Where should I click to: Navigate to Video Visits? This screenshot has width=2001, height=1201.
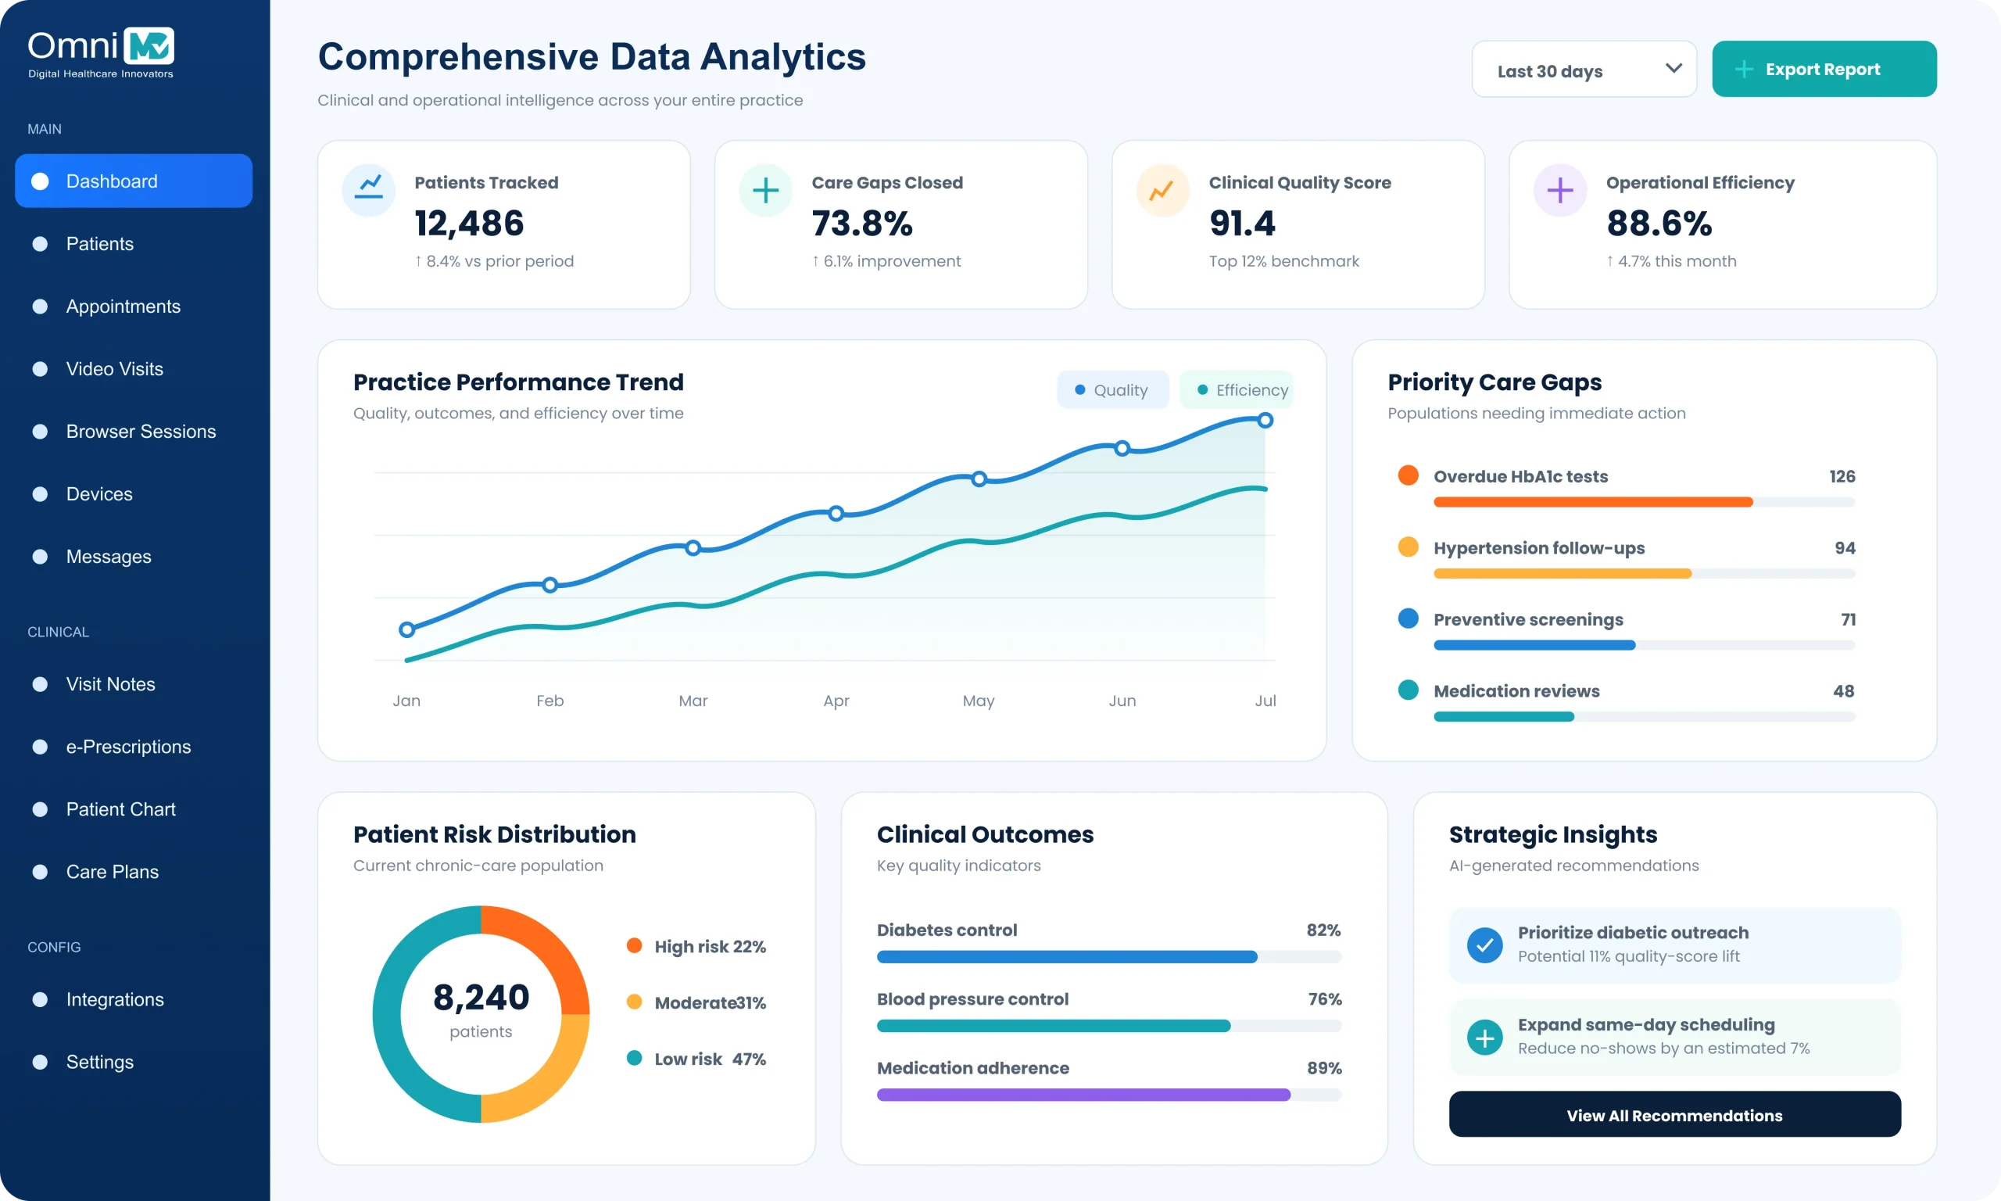[134, 369]
